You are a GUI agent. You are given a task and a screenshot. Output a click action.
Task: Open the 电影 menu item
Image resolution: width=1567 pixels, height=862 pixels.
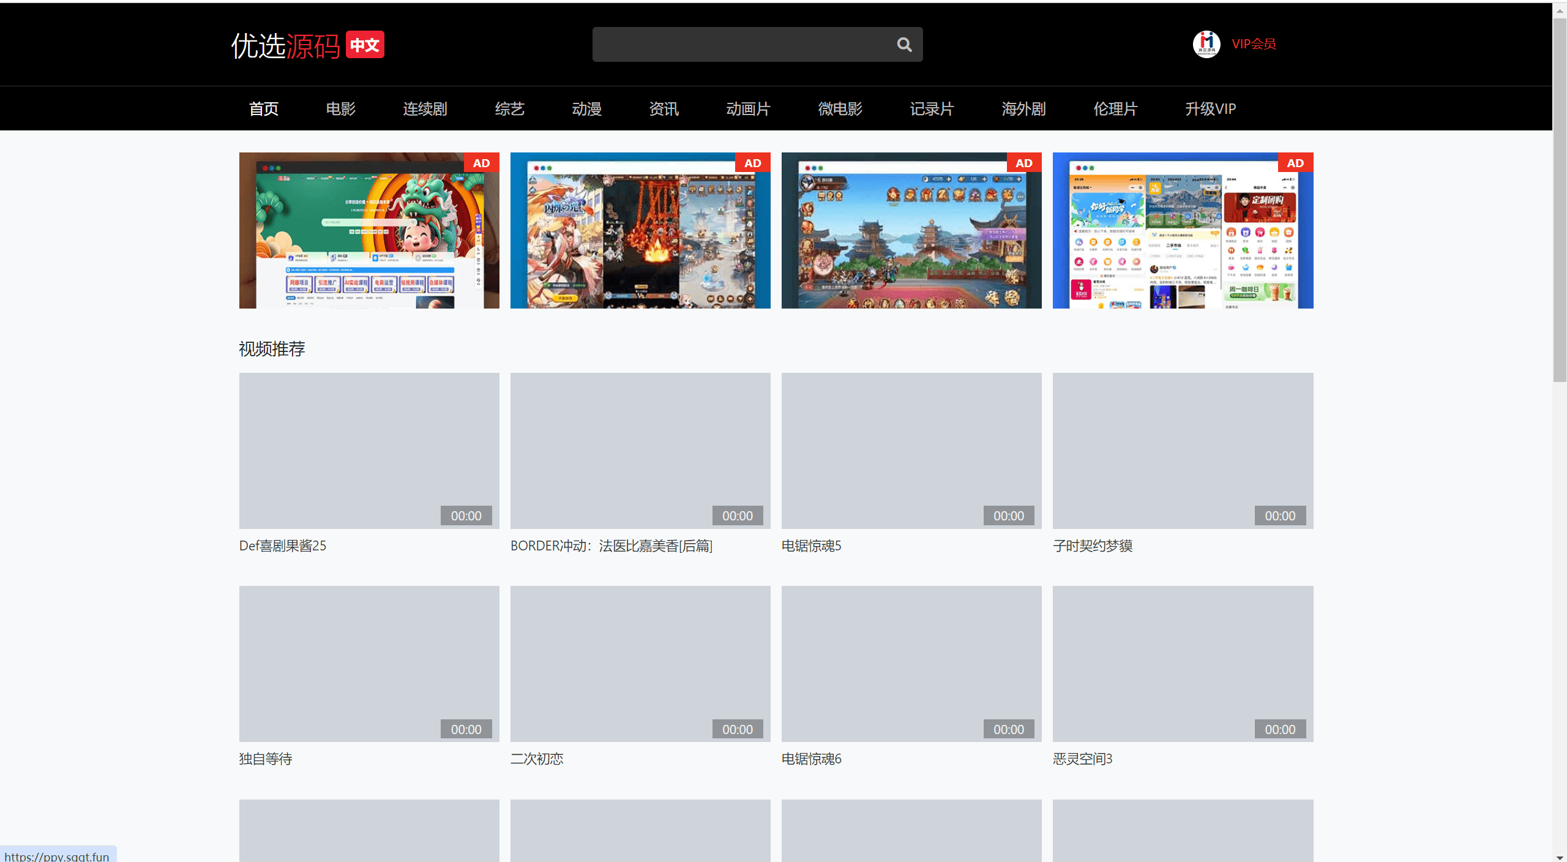[340, 109]
